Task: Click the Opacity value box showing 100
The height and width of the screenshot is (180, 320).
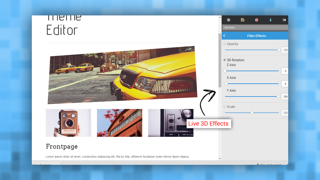Action: point(285,50)
